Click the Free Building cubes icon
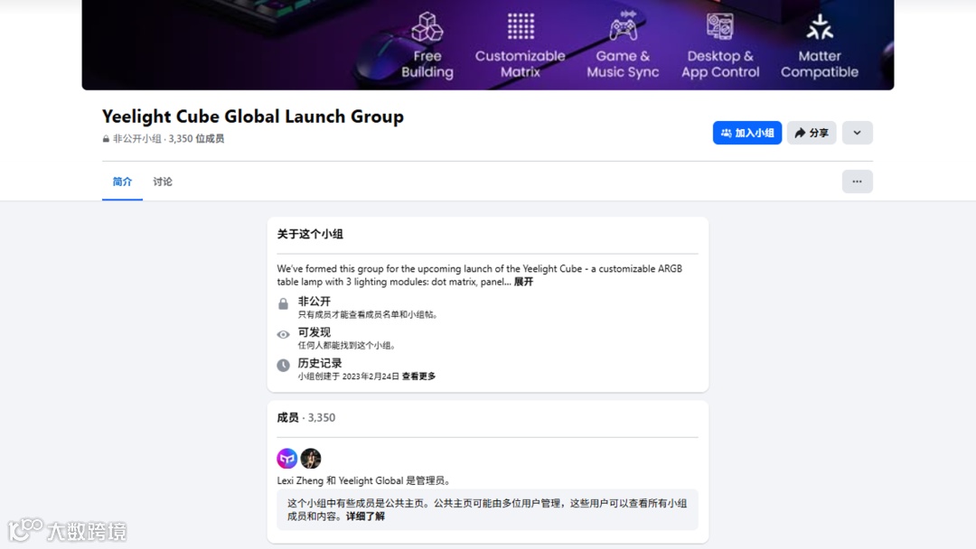The width and height of the screenshot is (976, 549). pos(427,27)
